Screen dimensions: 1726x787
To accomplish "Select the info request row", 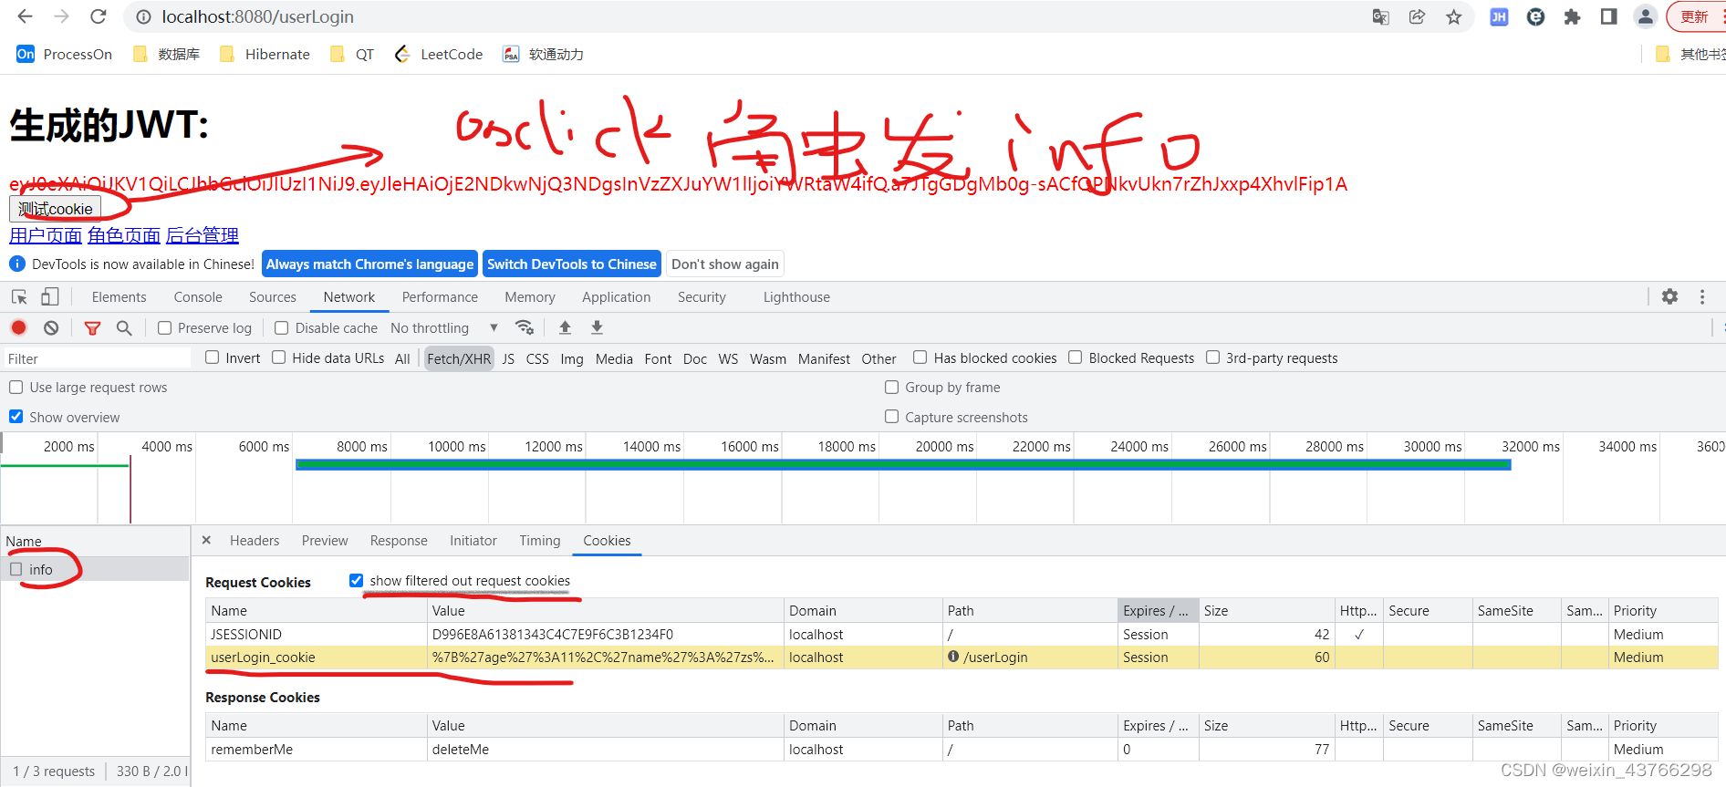I will pos(95,569).
